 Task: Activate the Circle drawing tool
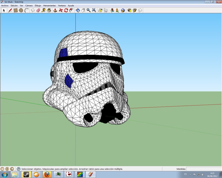point(21,10)
